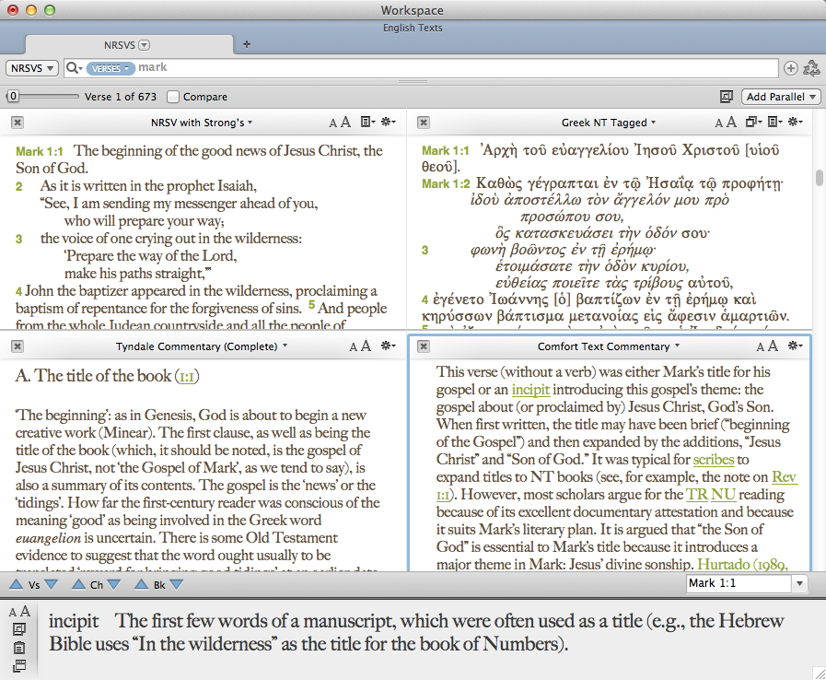This screenshot has width=826, height=680.
Task: Open Greek NT Tagged module dropdown
Action: (609, 123)
